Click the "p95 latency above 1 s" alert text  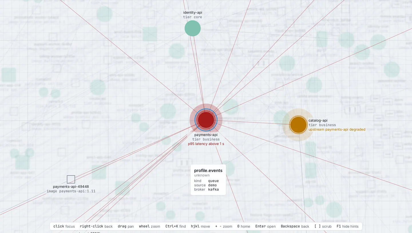click(206, 144)
